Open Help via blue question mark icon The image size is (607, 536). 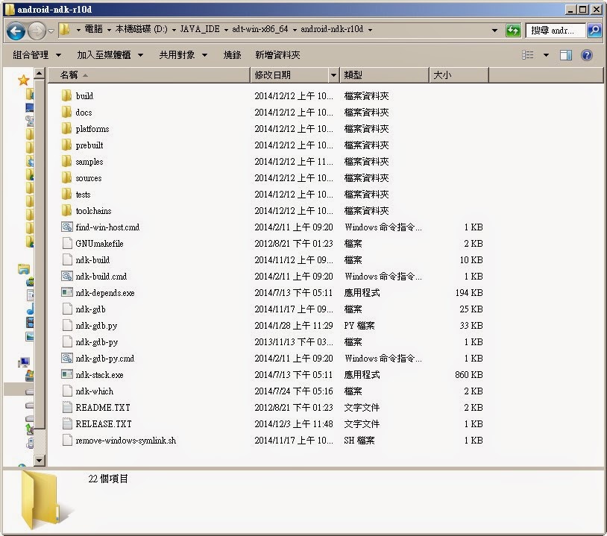[x=586, y=55]
